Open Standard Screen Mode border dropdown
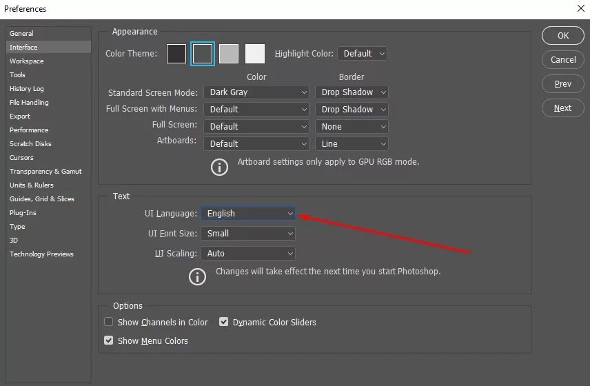 click(x=352, y=92)
